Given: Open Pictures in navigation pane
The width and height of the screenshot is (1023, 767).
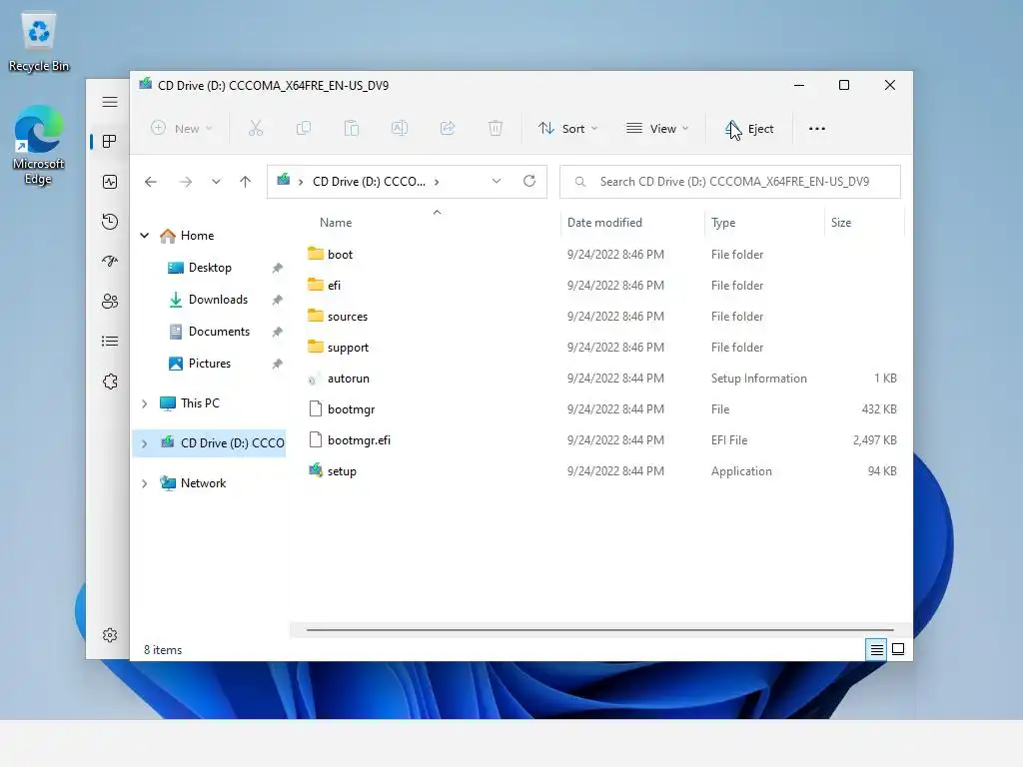Looking at the screenshot, I should pyautogui.click(x=210, y=364).
